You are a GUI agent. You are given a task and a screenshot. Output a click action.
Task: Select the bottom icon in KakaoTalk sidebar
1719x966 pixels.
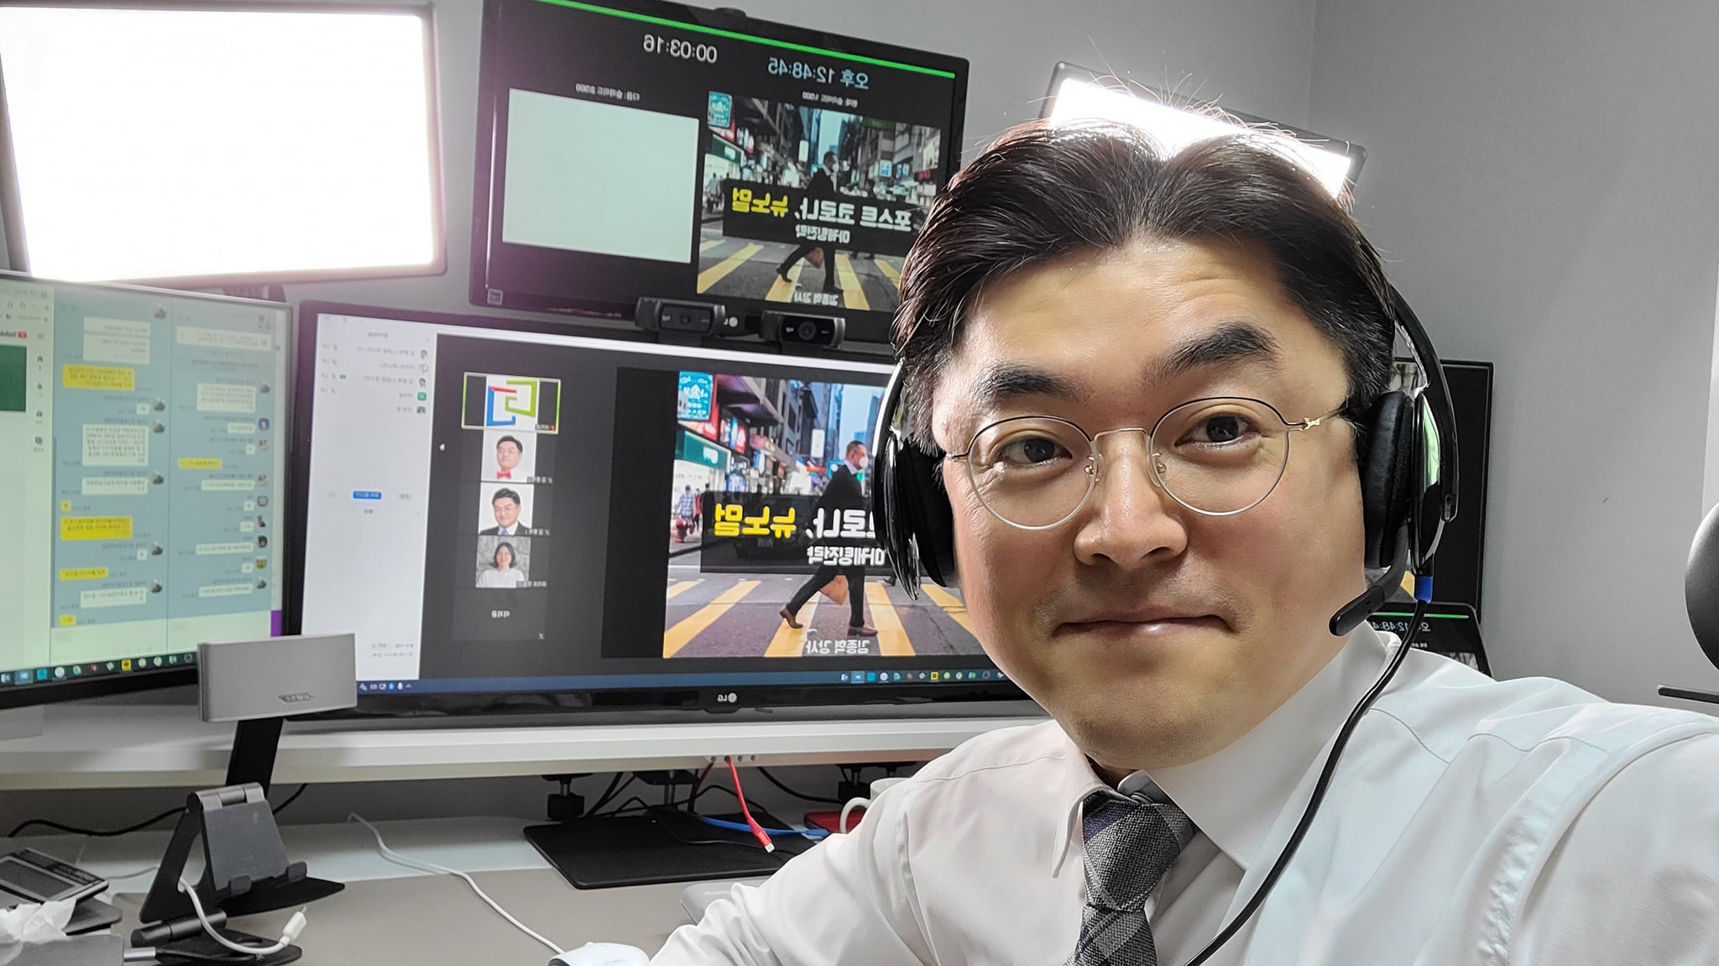[x=37, y=439]
